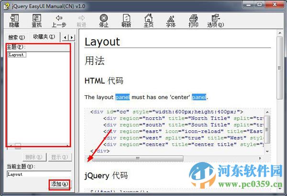287x196 pixels.
Task: Click the tab strip left-scroll arrow
Action: [66, 37]
